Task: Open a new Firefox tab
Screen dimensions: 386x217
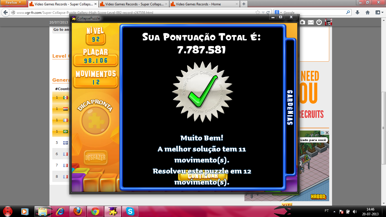Action: tap(244, 4)
